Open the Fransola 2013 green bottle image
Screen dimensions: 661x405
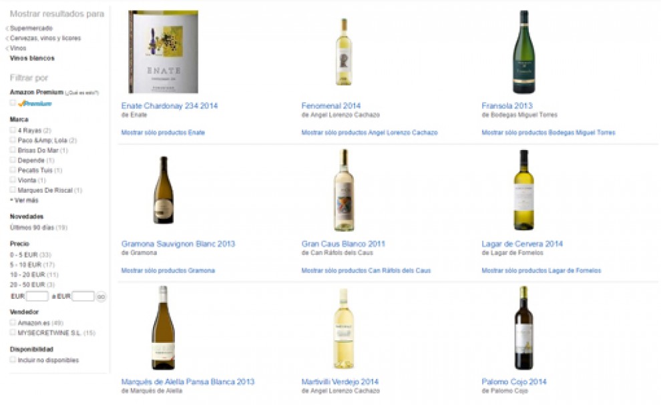point(523,52)
